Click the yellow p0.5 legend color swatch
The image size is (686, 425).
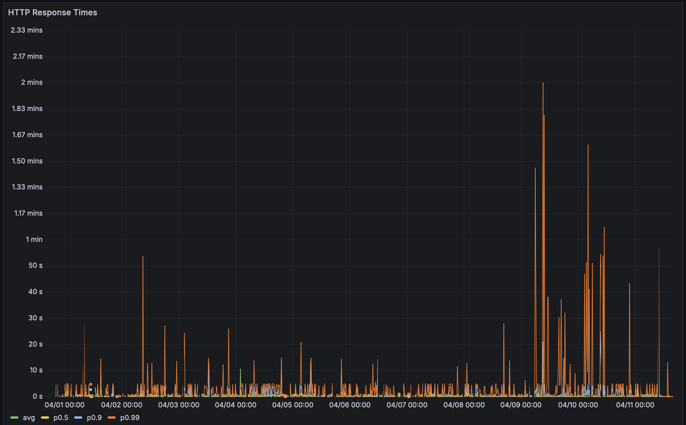(45, 418)
